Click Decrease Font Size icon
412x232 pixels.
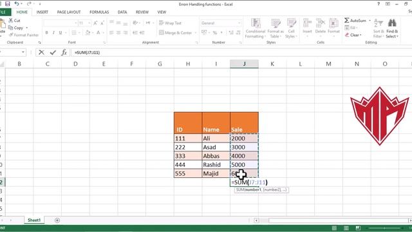102,23
